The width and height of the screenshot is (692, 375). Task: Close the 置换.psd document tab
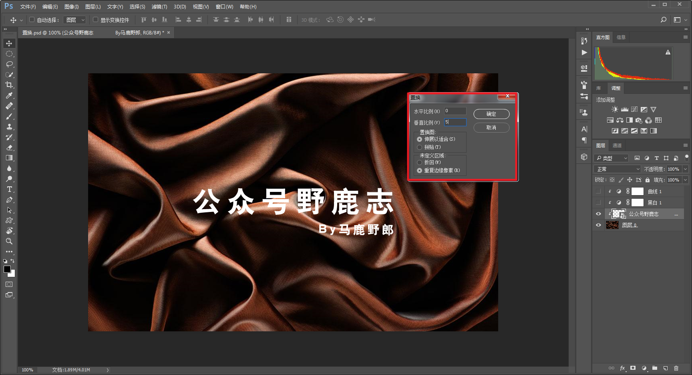(169, 33)
